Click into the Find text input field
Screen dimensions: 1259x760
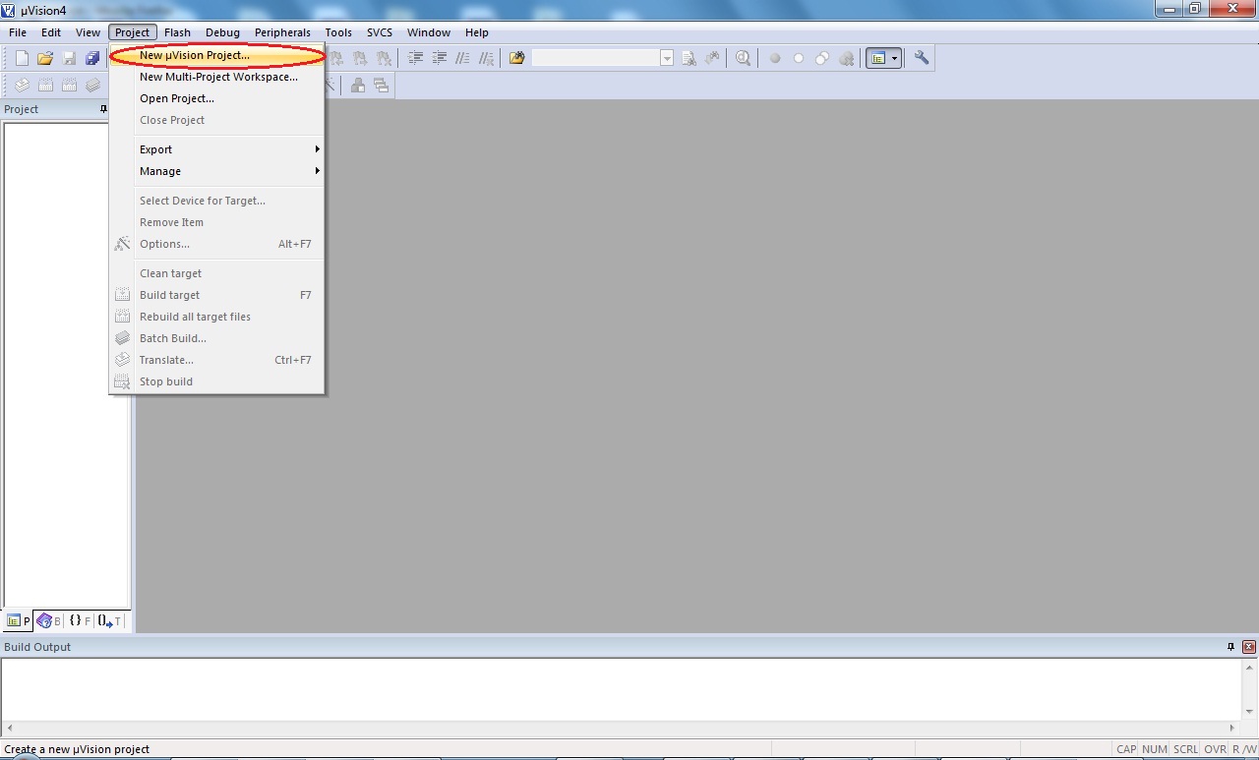coord(596,58)
